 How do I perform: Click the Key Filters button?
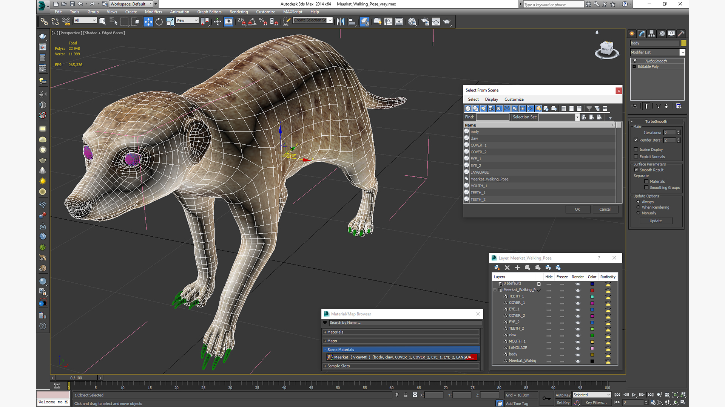[x=596, y=403]
